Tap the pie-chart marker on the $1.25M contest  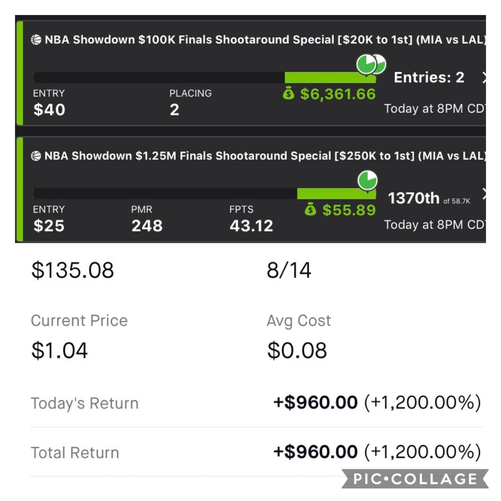[x=367, y=181]
